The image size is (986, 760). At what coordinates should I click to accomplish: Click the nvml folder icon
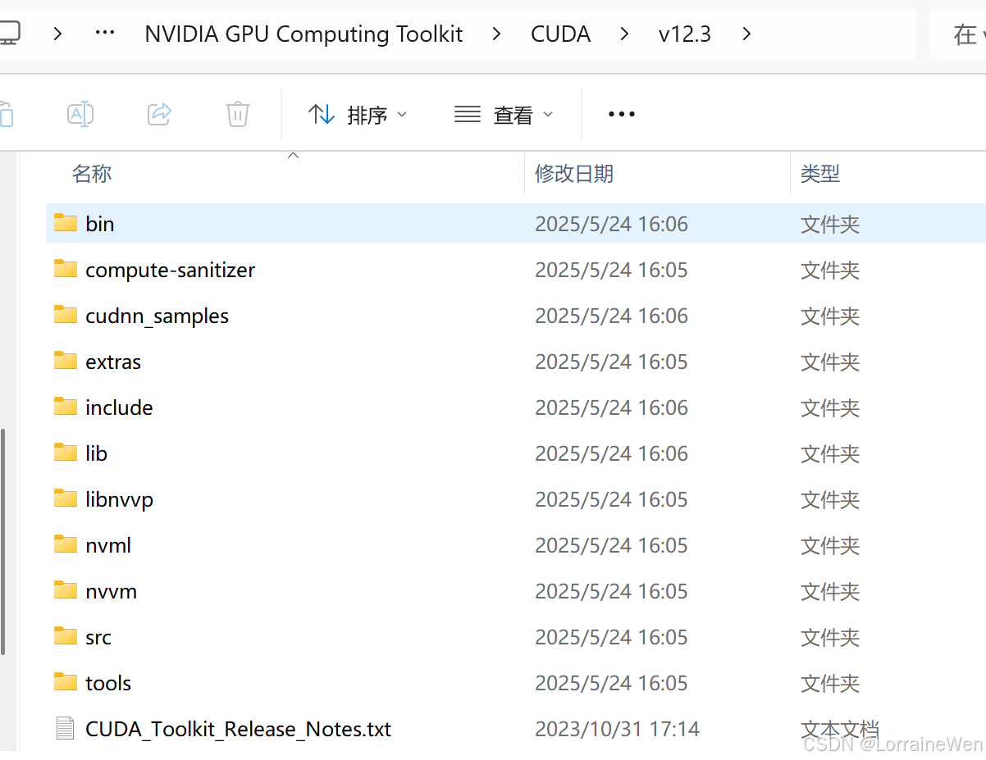(x=66, y=544)
